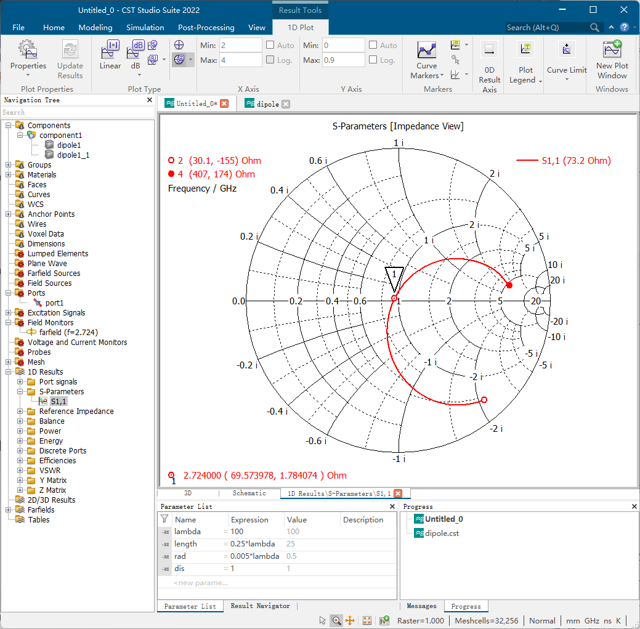Activate the pan tool in status bar
640x629 pixels.
[350, 620]
